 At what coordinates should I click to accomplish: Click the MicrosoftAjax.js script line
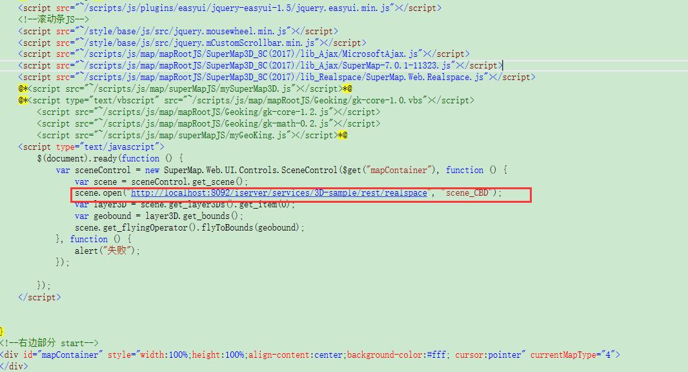tap(243, 54)
